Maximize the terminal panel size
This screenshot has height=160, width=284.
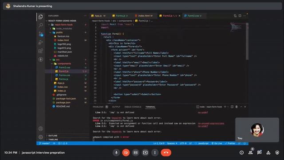(x=241, y=107)
